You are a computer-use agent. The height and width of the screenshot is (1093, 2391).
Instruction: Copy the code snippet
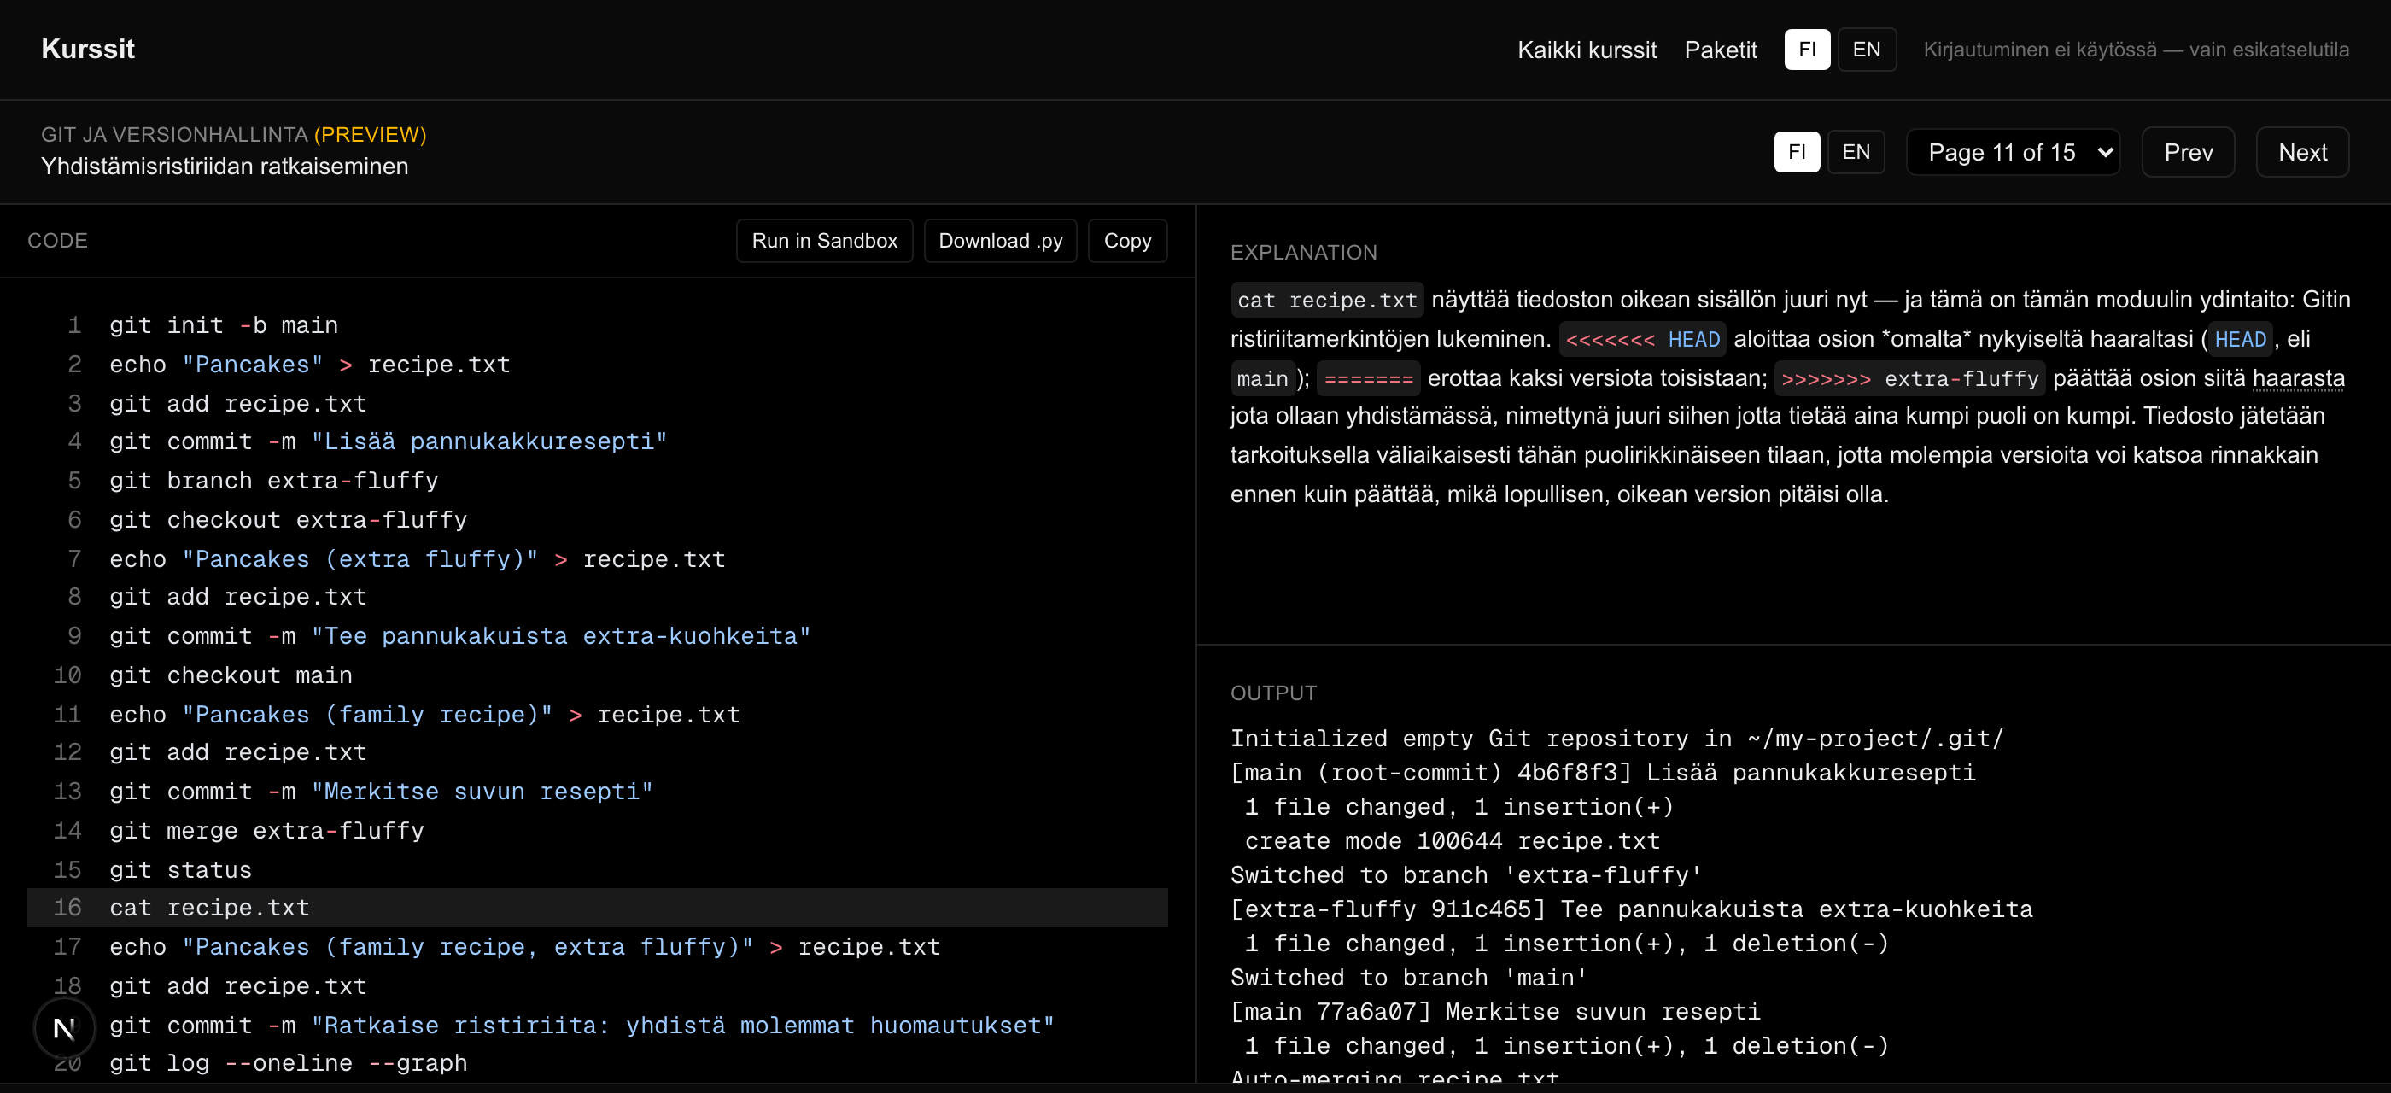tap(1127, 242)
